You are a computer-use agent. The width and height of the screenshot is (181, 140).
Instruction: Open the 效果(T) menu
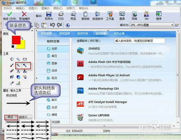pyautogui.click(x=71, y=8)
